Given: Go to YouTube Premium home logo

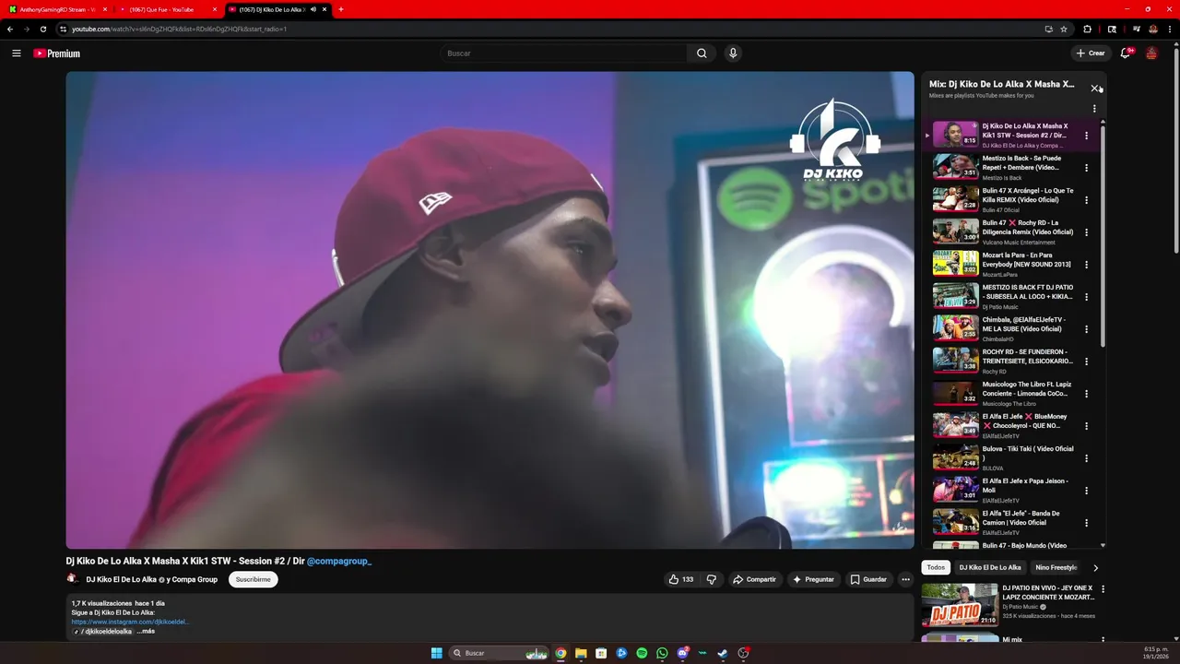Looking at the screenshot, I should pyautogui.click(x=57, y=53).
